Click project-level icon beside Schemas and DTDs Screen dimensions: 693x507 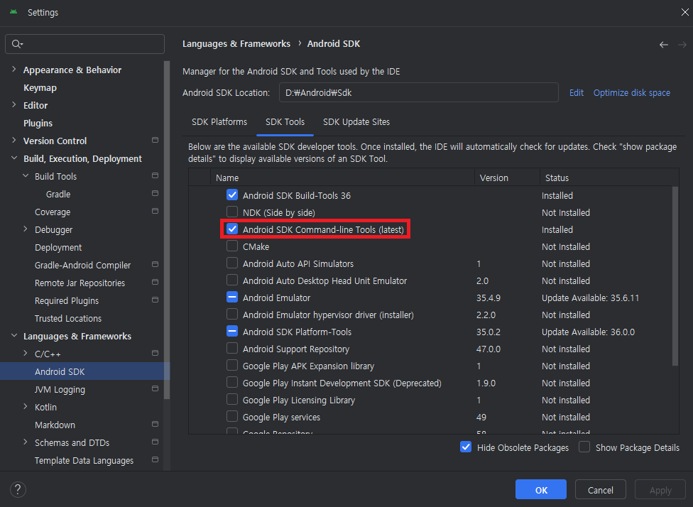pos(155,442)
